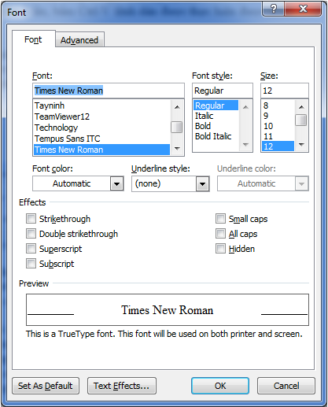Viewport: 328px width, 407px height.
Task: Open the Underline color dropdown arrow
Action: click(301, 183)
